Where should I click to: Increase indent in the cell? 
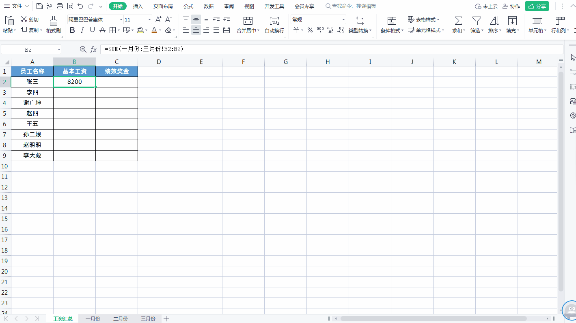click(x=227, y=19)
